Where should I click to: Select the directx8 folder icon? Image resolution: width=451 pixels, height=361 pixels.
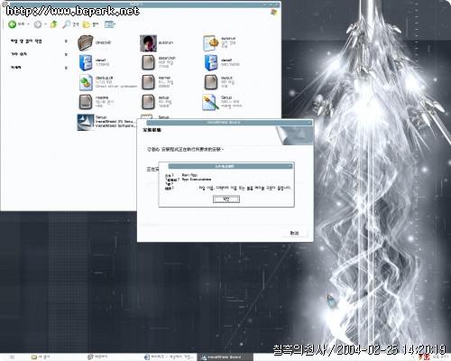tap(86, 43)
